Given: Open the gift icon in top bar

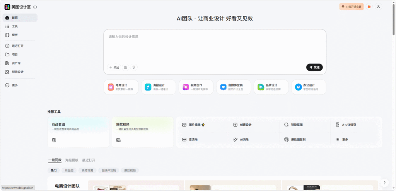Looking at the screenshot, I should pos(369,7).
